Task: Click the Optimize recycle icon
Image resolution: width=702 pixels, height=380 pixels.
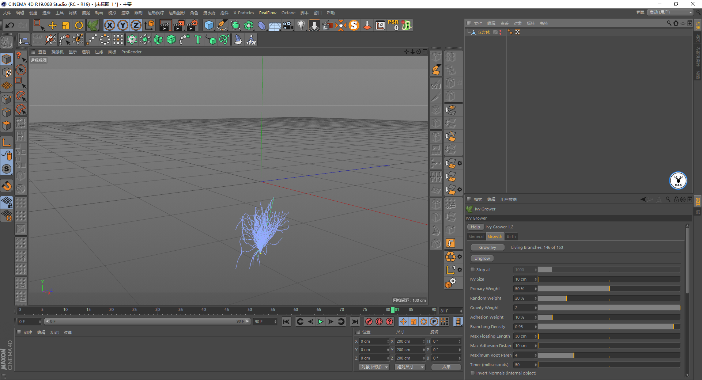Action: [450, 257]
